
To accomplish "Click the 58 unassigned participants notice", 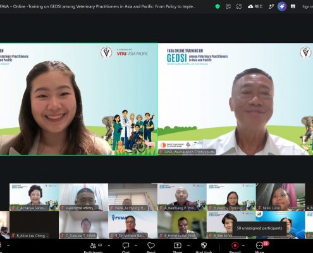I will [x=259, y=228].
